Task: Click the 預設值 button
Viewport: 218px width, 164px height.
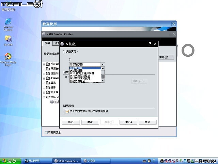Action: (x=128, y=122)
